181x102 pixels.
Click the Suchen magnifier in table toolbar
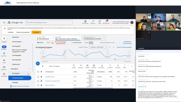coord(74,65)
